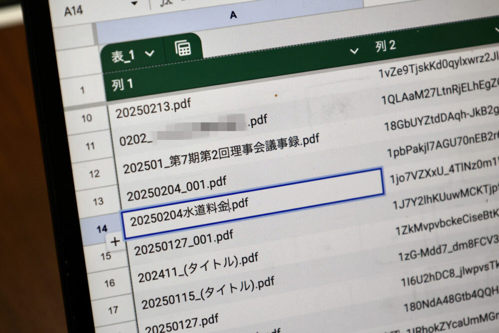This screenshot has width=499, height=333.
Task: Click the table calculator icon beside 表_1
Action: point(183,48)
